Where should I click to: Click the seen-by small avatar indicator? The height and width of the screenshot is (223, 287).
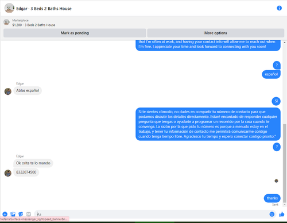pos(276,180)
